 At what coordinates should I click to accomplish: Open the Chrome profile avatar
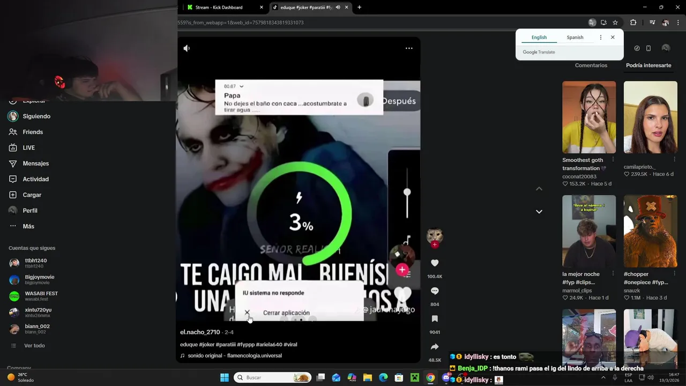(x=666, y=23)
